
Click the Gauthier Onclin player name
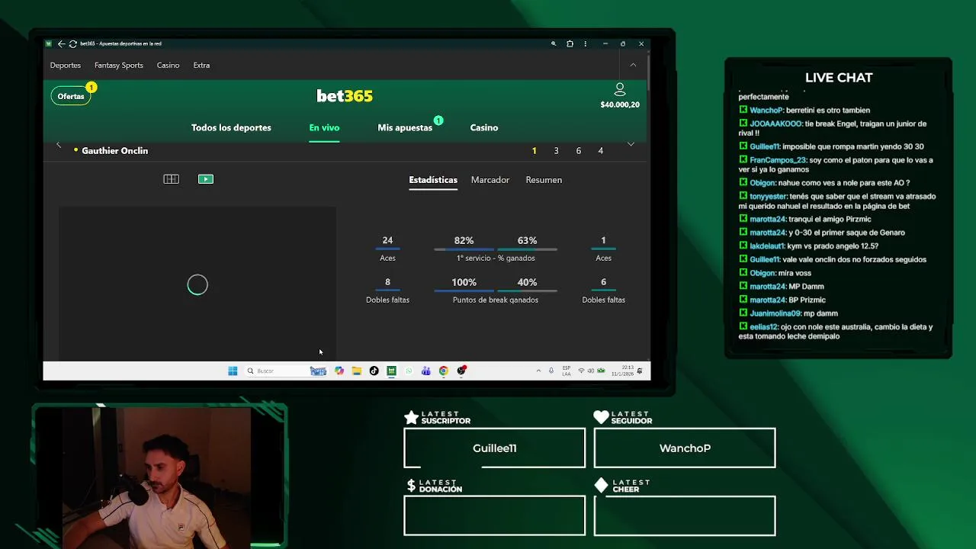pyautogui.click(x=114, y=151)
